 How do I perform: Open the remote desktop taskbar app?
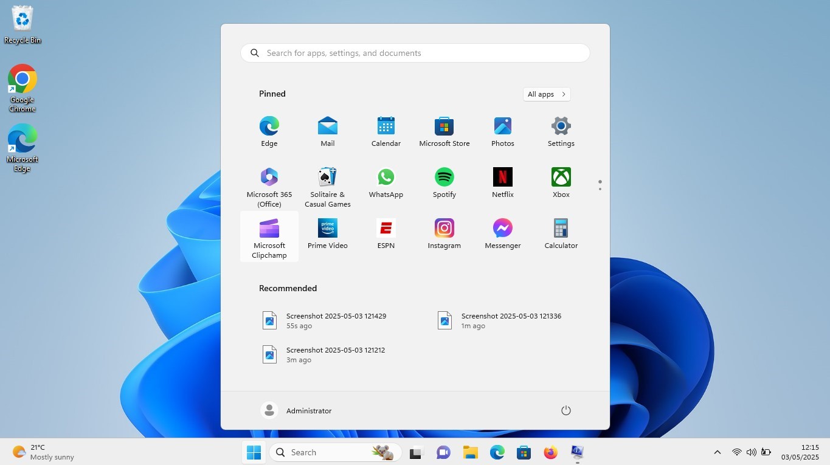click(577, 452)
